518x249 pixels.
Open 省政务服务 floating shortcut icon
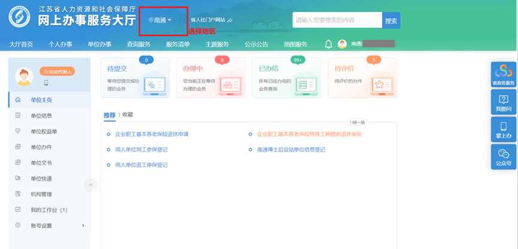point(503,74)
